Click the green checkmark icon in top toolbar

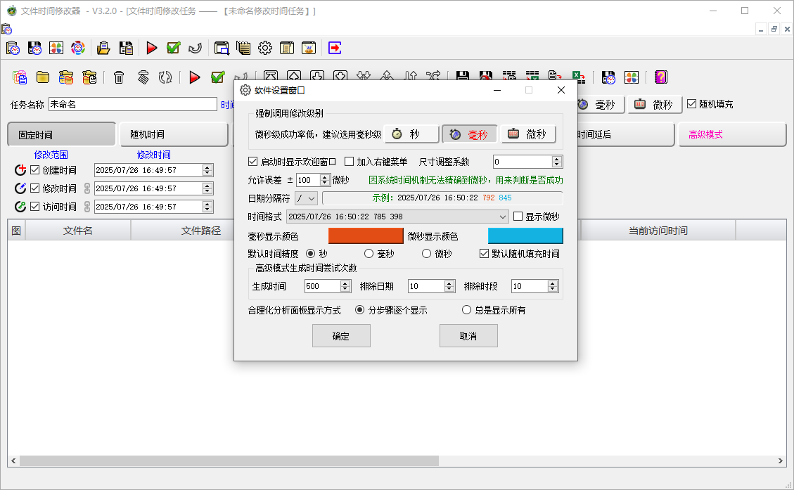(x=173, y=48)
